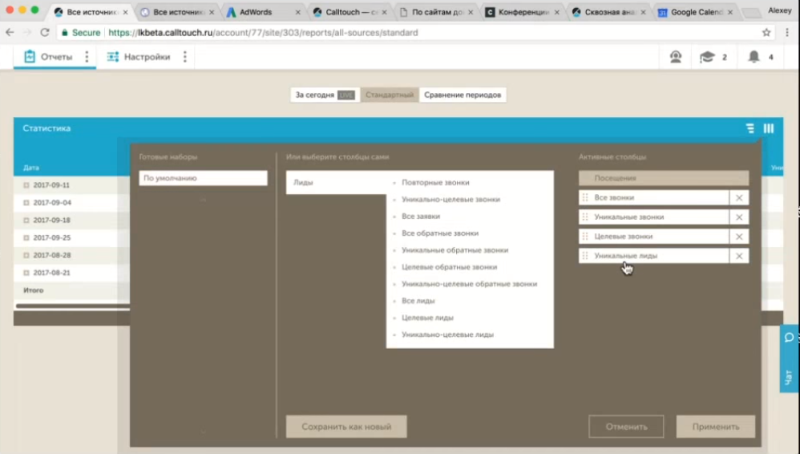This screenshot has width=800, height=454.
Task: Click the table horizontal scrollbar
Action: pyautogui.click(x=72, y=306)
